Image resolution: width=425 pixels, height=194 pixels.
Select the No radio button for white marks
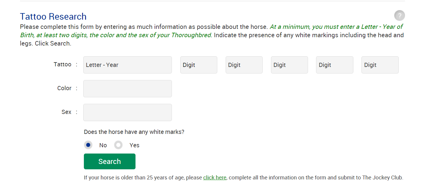click(x=88, y=145)
